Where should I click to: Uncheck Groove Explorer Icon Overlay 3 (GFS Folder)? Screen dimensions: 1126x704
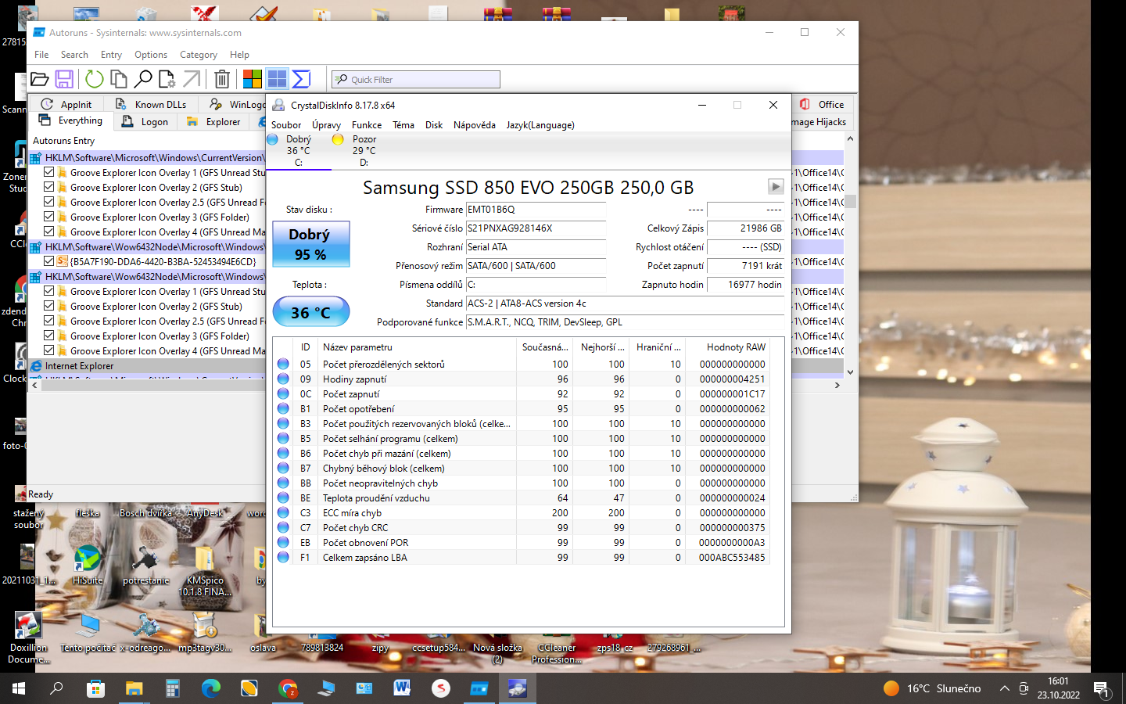49,217
